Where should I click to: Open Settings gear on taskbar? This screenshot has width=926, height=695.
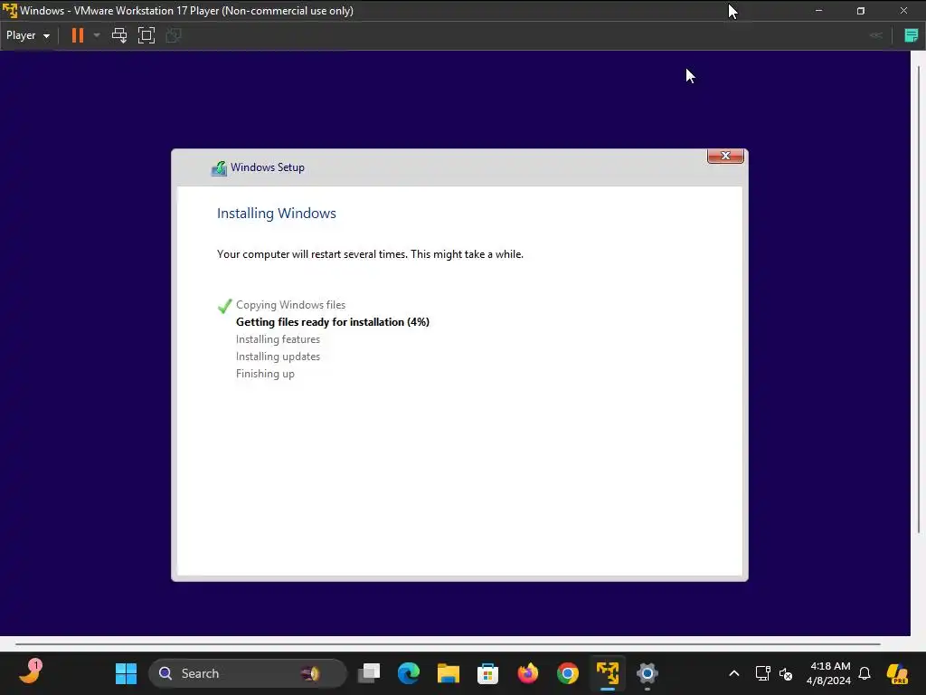(x=647, y=673)
